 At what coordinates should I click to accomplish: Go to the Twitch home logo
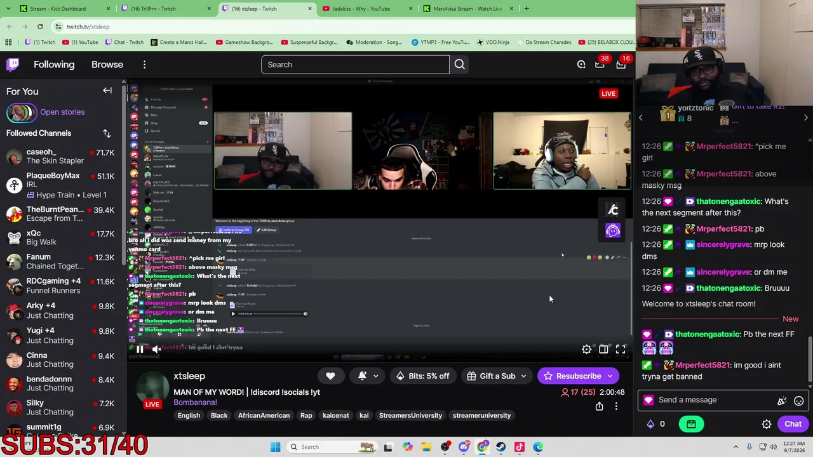[13, 64]
